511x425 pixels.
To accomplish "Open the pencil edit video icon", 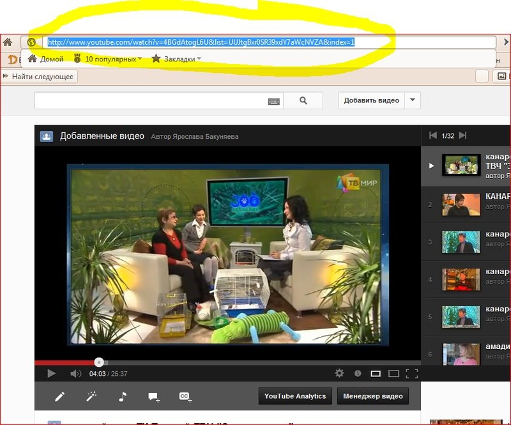I will [59, 397].
